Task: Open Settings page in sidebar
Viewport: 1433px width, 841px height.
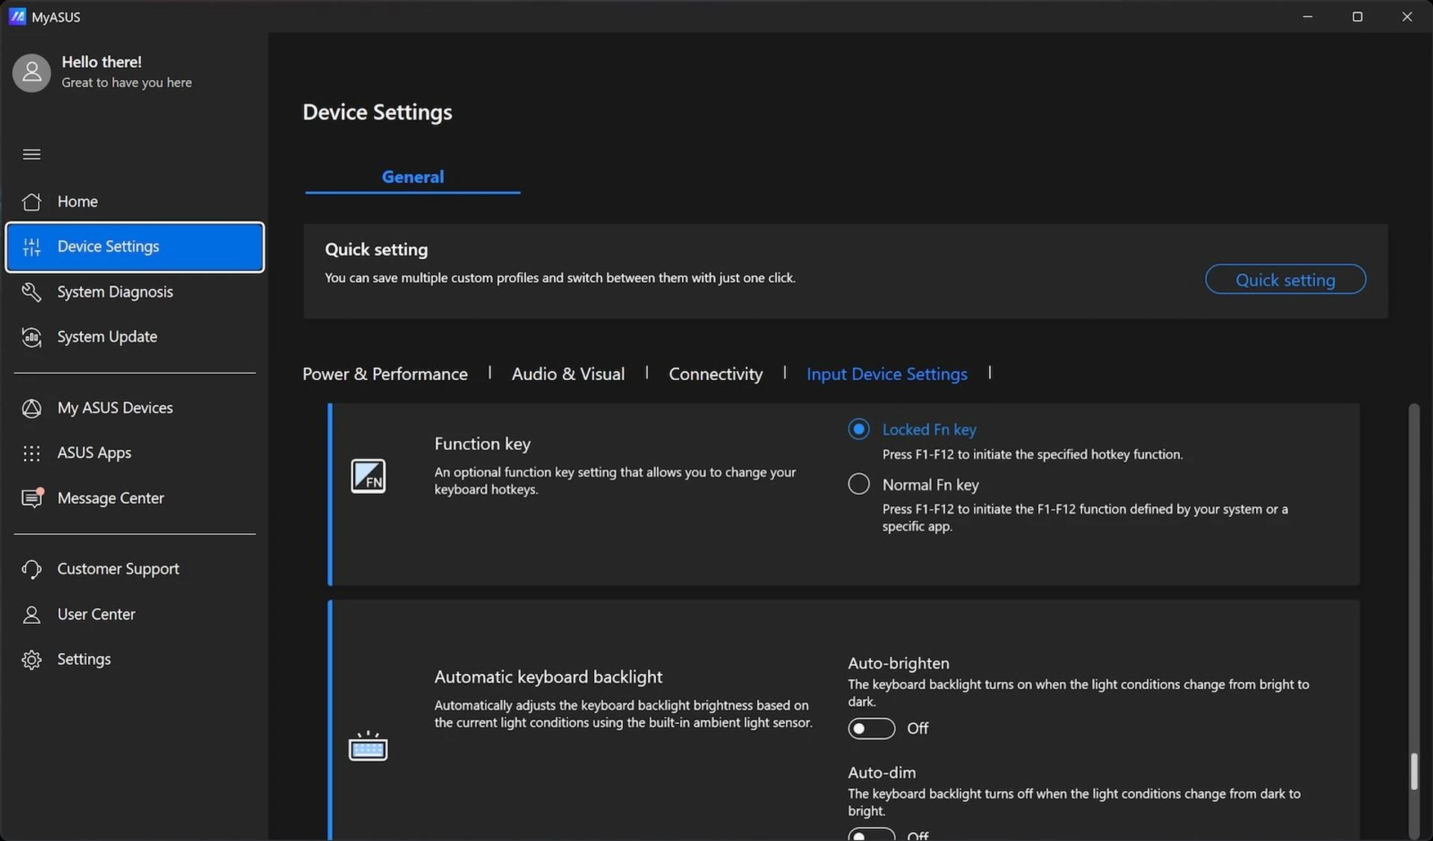Action: pyautogui.click(x=134, y=660)
